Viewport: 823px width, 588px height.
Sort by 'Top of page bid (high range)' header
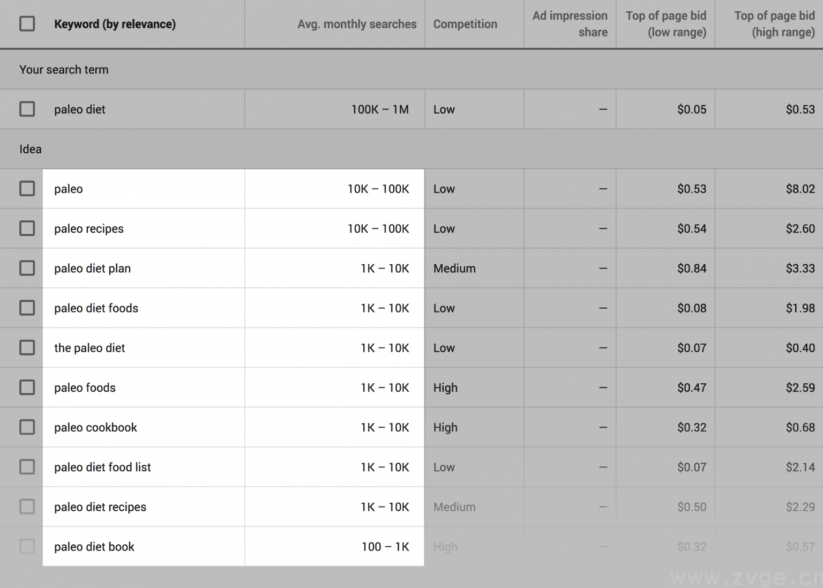[x=774, y=24]
